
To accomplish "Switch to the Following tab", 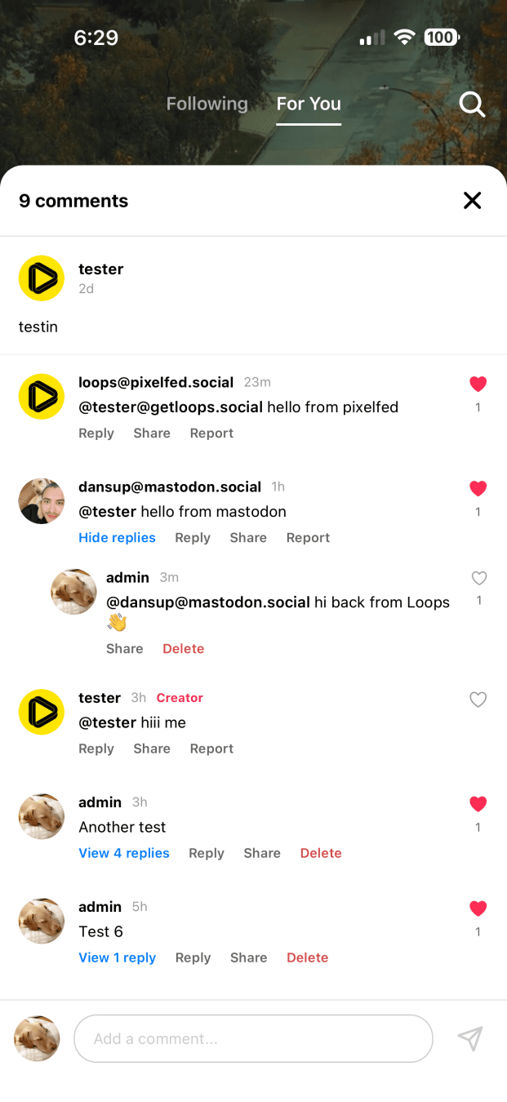I will click(207, 104).
